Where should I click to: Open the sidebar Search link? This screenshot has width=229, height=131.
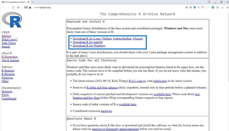6,47
